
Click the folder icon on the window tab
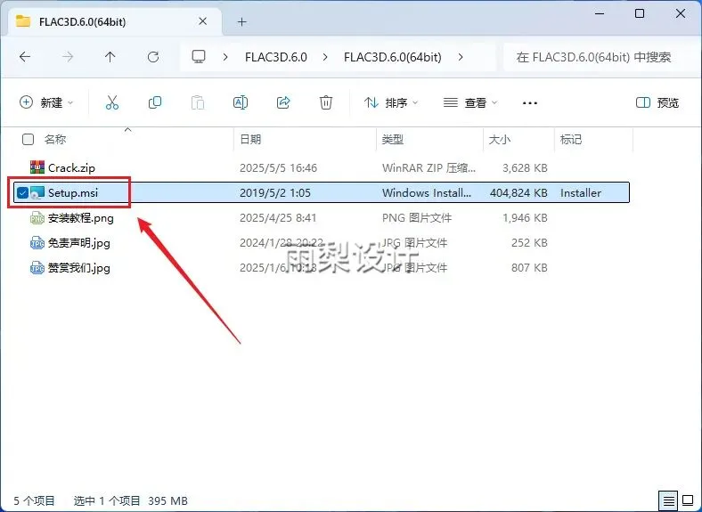click(x=23, y=21)
